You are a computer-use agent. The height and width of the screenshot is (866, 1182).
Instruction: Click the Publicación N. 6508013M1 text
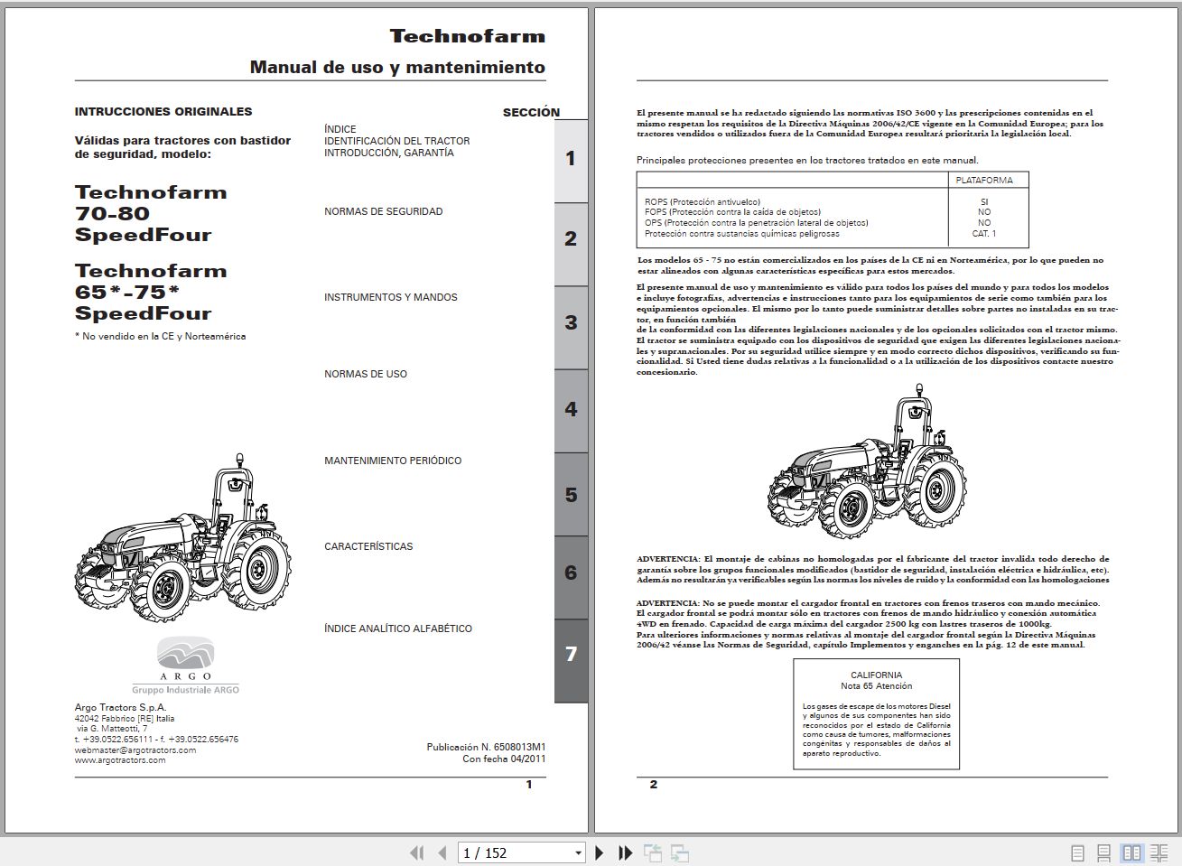point(486,747)
